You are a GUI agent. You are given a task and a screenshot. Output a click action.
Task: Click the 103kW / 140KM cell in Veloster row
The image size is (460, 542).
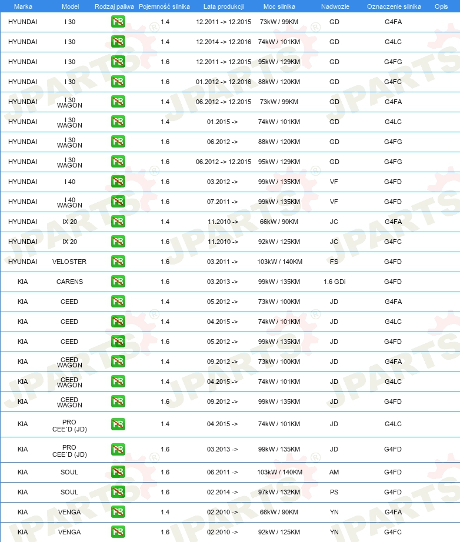pos(279,262)
